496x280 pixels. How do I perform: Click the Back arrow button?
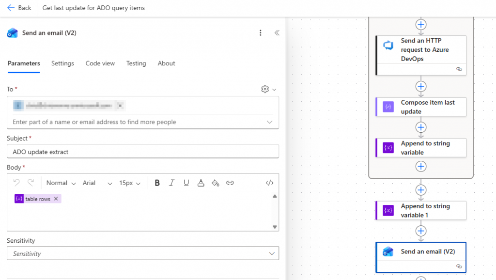19,8
